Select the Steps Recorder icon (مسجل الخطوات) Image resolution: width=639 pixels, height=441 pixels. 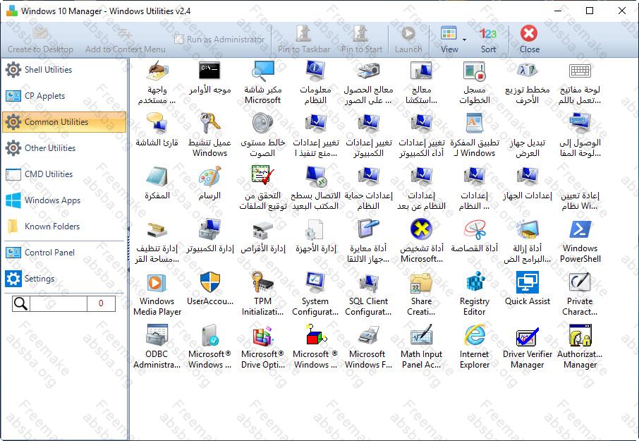point(475,71)
